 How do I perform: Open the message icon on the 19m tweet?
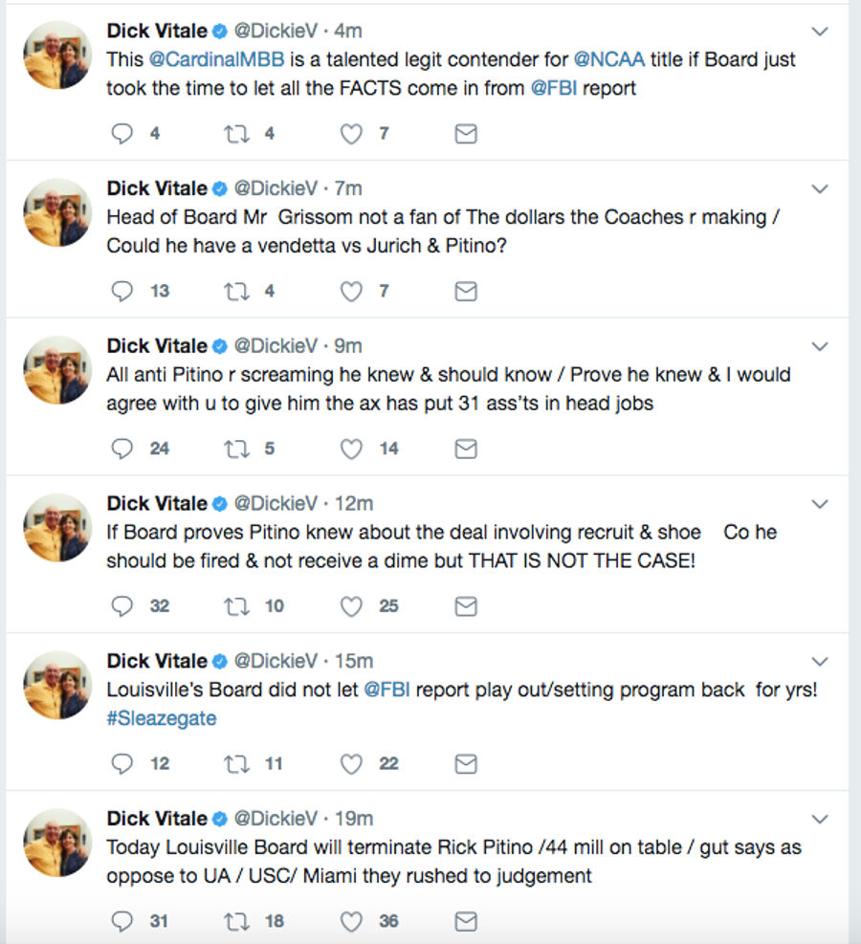[x=466, y=922]
